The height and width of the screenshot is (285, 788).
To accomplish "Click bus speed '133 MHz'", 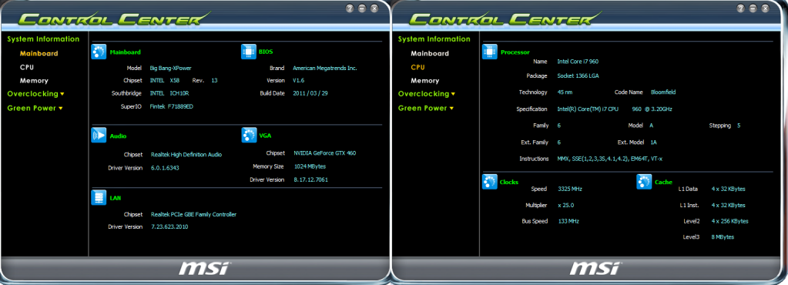I will pyautogui.click(x=569, y=221).
